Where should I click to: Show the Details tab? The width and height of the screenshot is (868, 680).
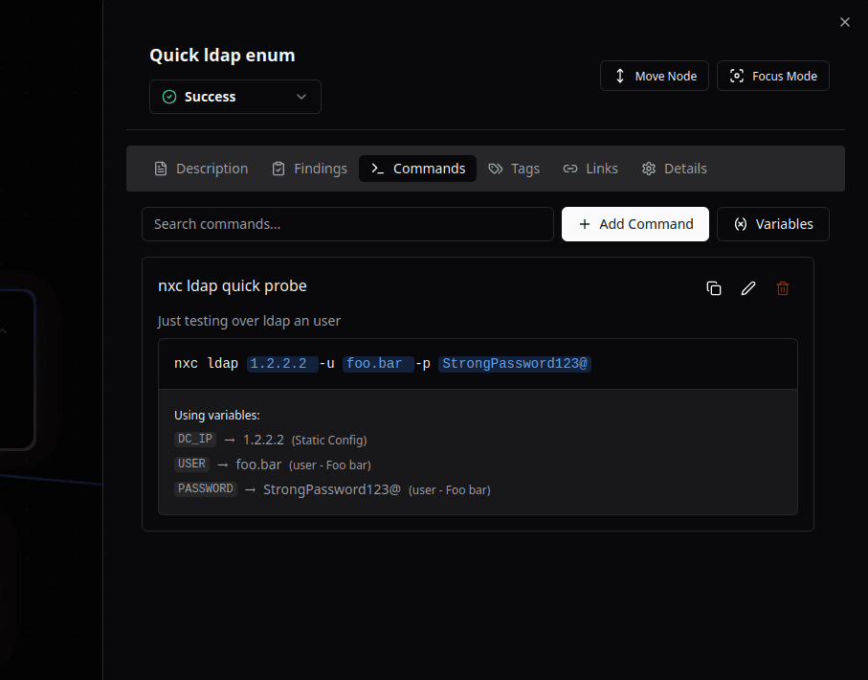pos(674,169)
